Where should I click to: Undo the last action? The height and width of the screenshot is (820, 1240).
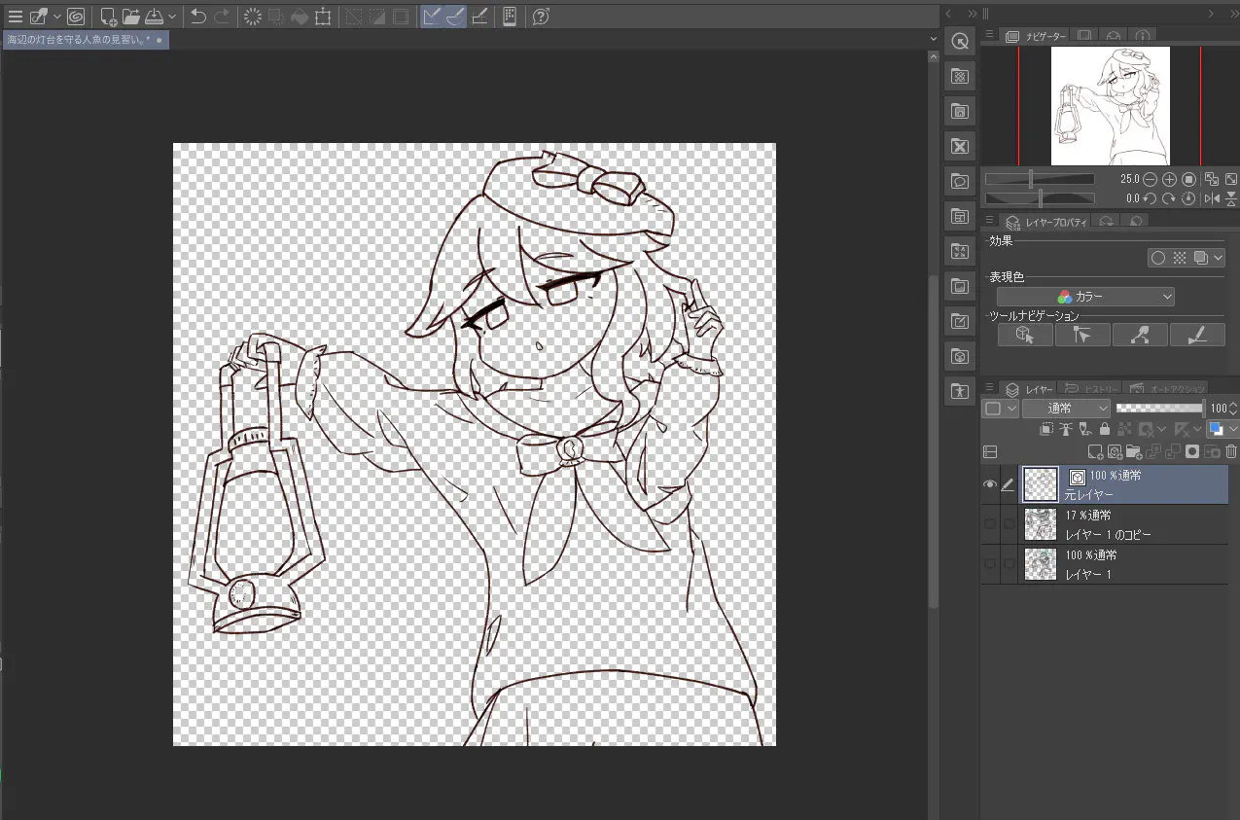click(x=198, y=17)
